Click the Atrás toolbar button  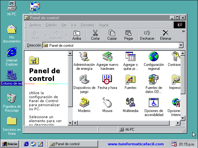(35, 35)
